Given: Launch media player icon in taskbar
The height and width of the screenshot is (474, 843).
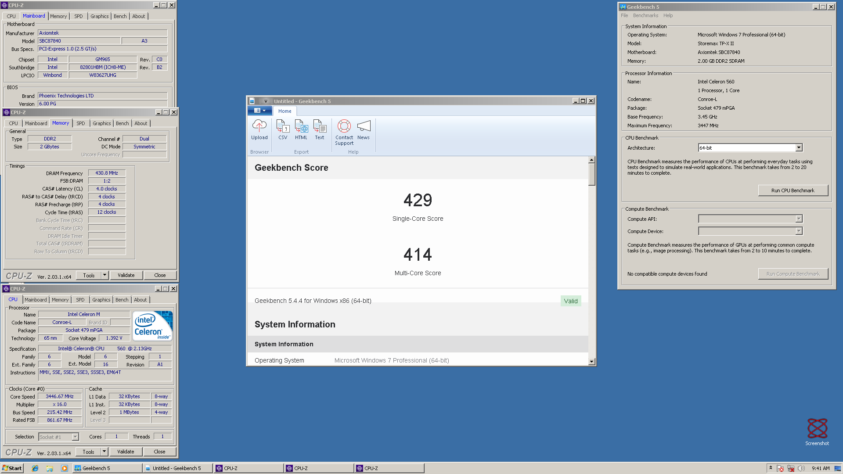Looking at the screenshot, I should [65, 468].
